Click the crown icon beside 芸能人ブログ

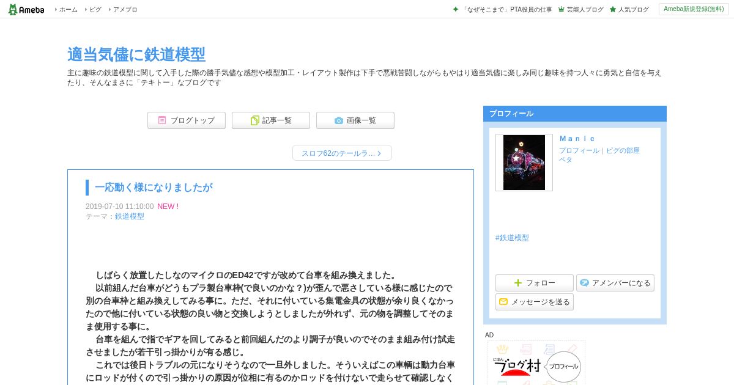562,10
